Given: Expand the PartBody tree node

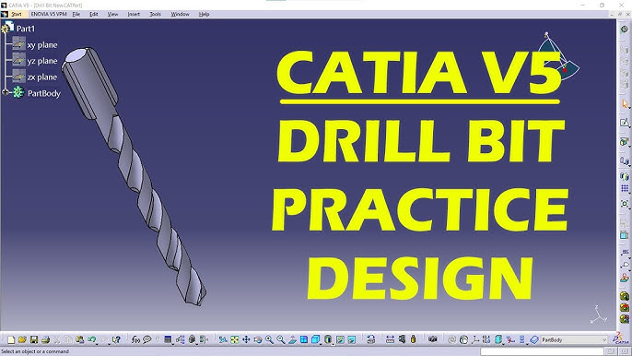Looking at the screenshot, I should pyautogui.click(x=6, y=92).
